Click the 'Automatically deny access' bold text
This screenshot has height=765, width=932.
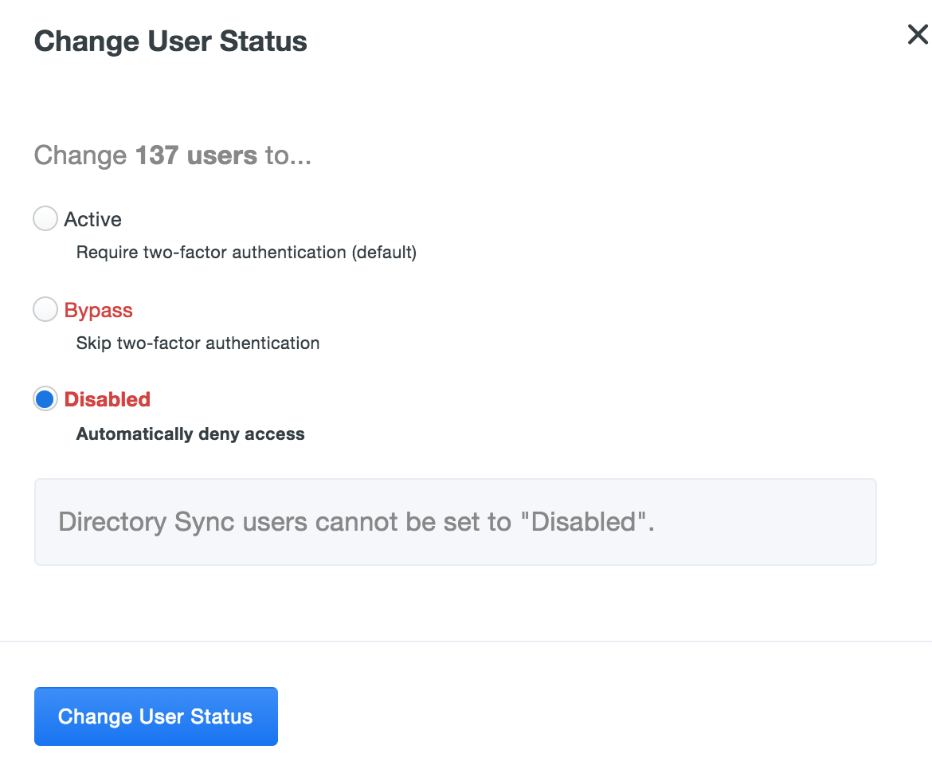point(190,434)
